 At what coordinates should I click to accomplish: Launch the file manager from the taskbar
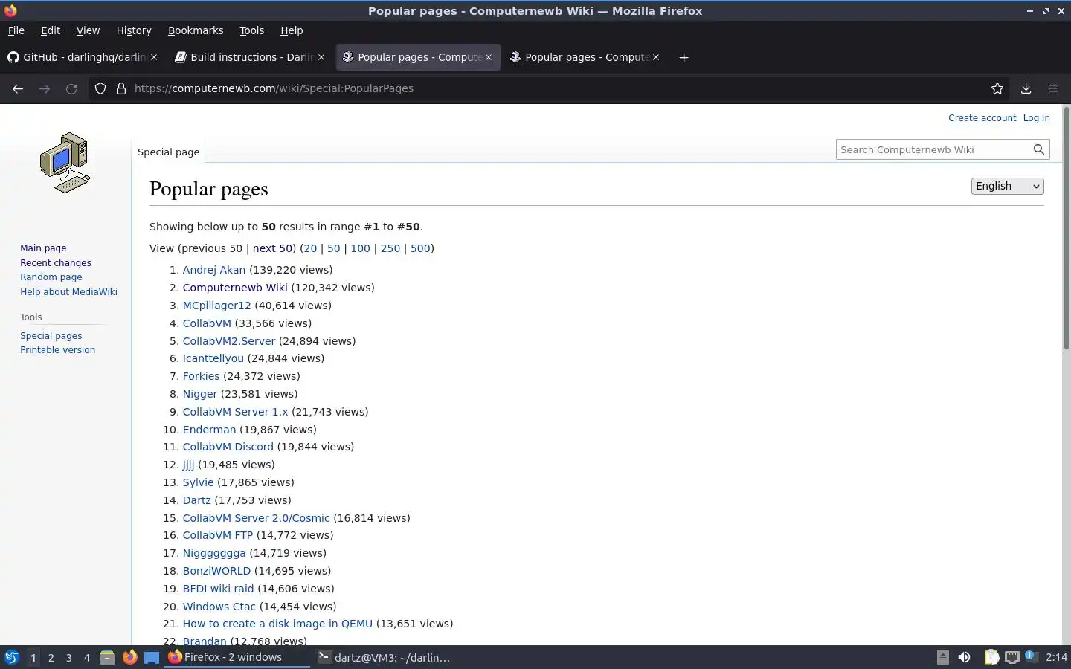coord(107,657)
